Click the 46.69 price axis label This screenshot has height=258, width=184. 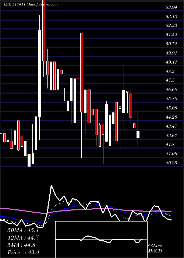[171, 90]
